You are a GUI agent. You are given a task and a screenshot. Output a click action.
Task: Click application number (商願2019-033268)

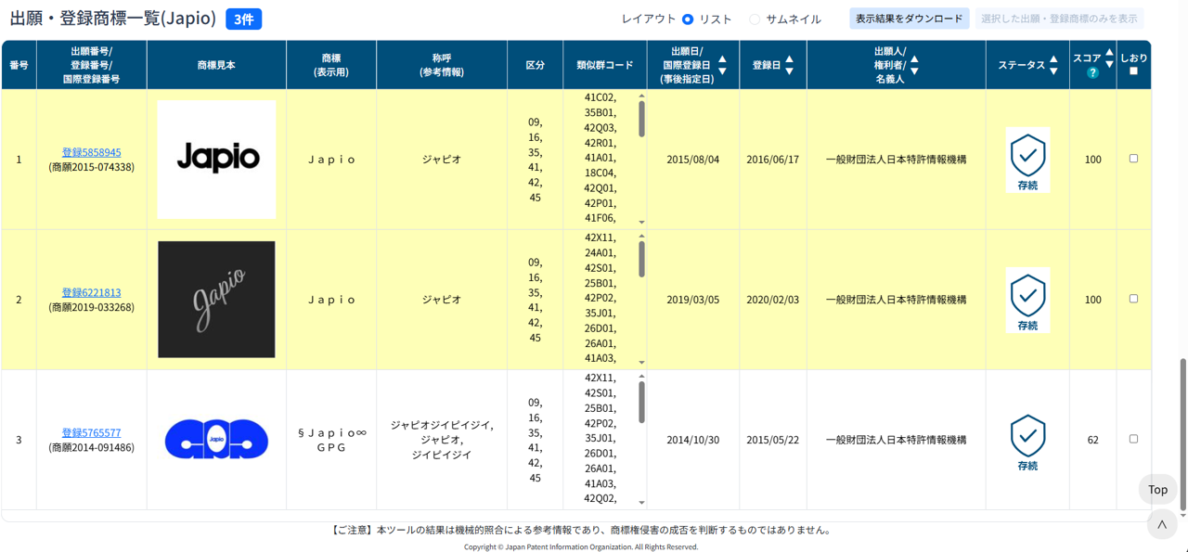pyautogui.click(x=91, y=307)
